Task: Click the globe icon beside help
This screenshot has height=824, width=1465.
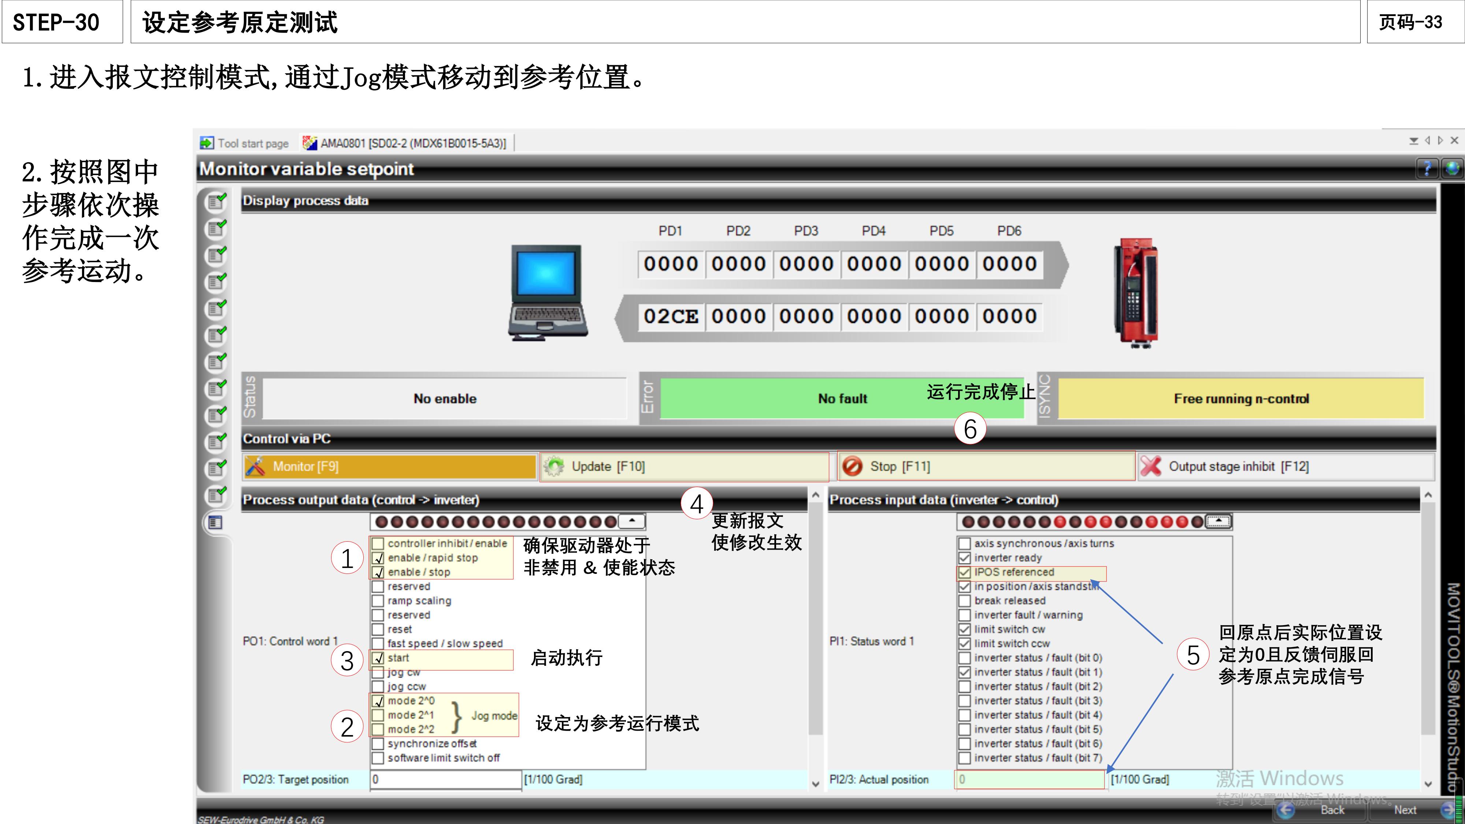Action: click(1454, 168)
